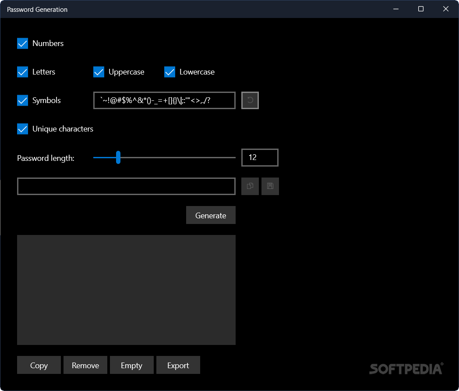Click the password length number box showing 12
Viewport: 459px width, 391px height.
(260, 157)
